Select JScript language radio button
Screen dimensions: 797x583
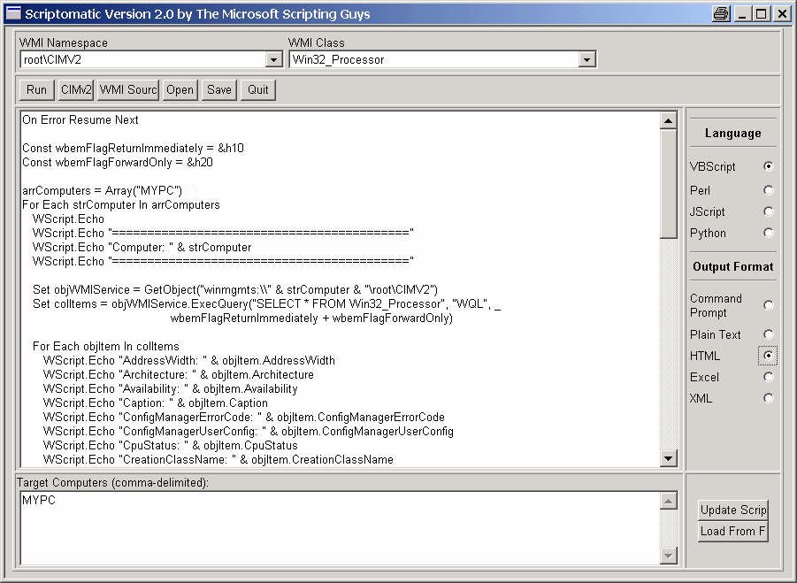(768, 211)
